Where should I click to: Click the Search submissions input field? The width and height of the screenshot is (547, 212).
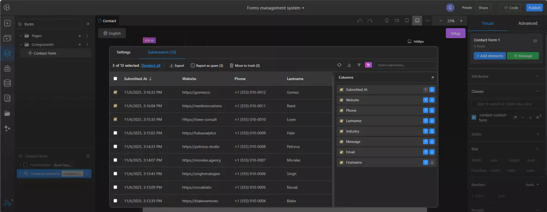point(404,65)
